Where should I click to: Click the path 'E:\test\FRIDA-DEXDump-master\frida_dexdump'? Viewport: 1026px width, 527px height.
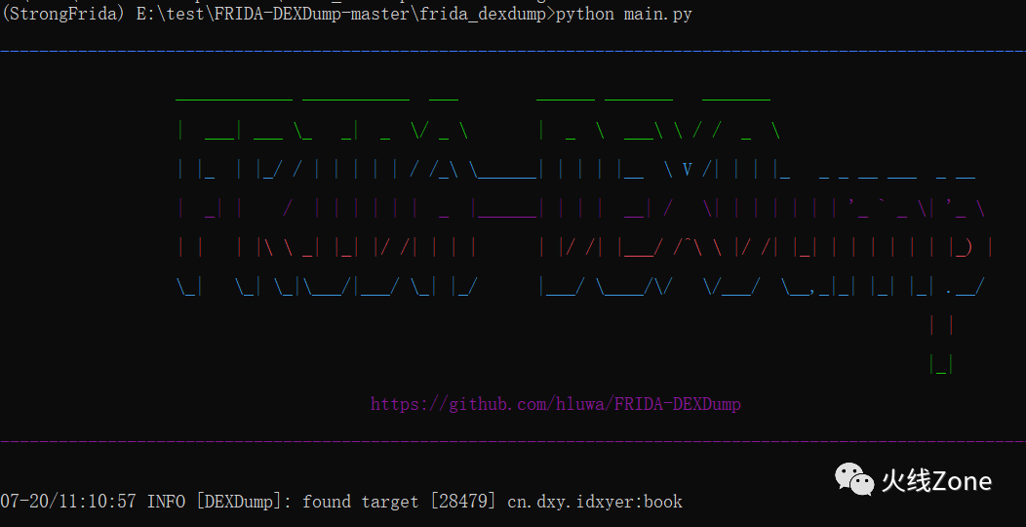[x=341, y=14]
